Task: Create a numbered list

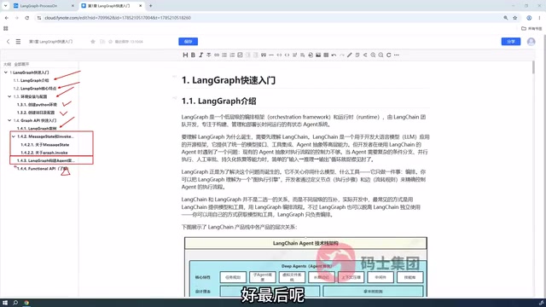Action: coord(232,55)
